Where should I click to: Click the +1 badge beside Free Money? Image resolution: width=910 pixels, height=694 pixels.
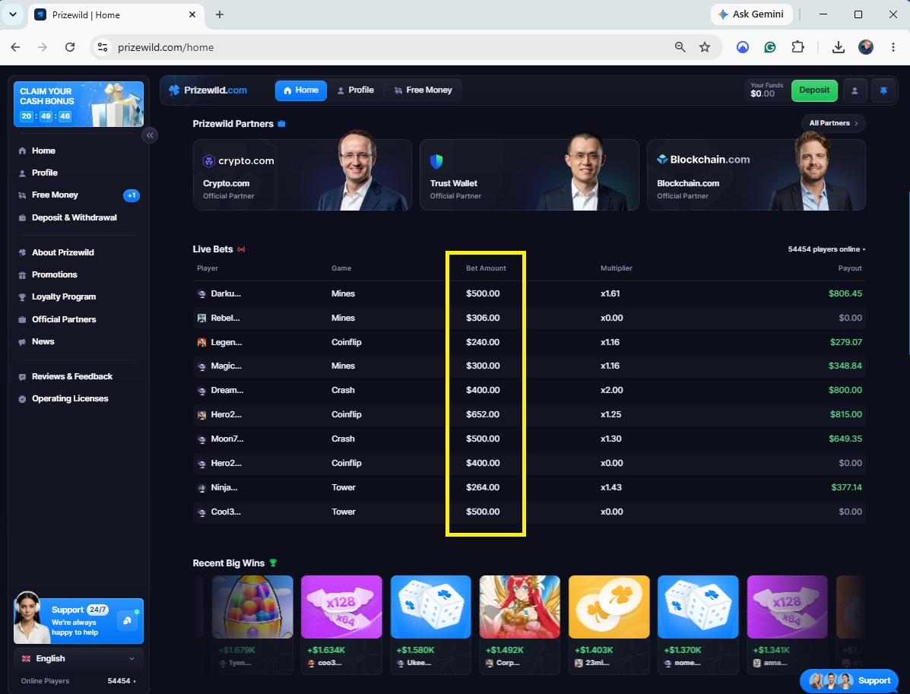pos(132,195)
